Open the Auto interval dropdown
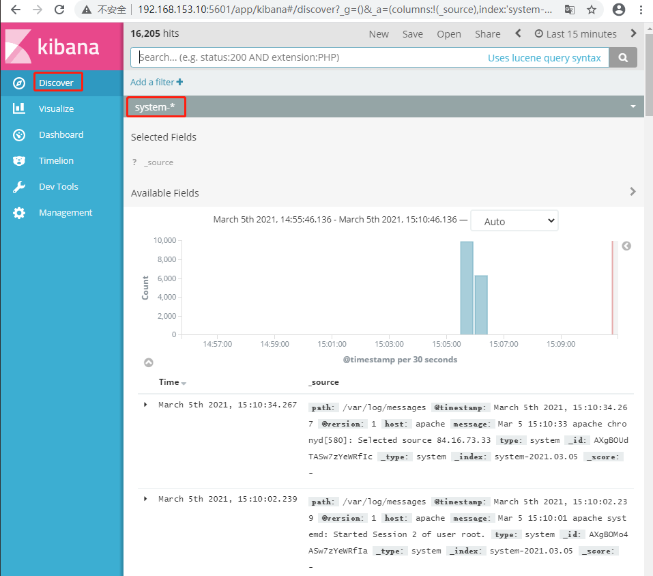This screenshot has width=653, height=576. click(x=514, y=221)
